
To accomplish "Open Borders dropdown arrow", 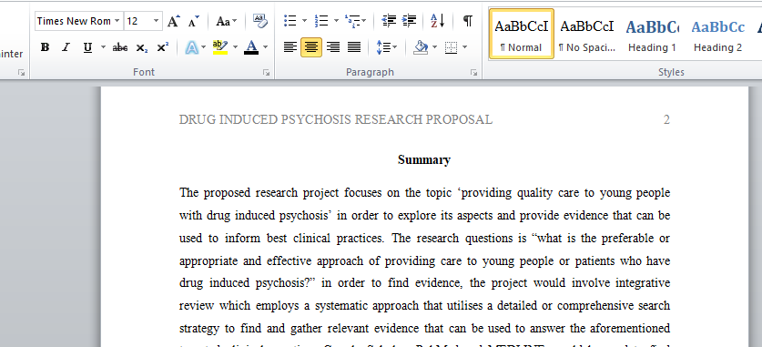I will pyautogui.click(x=465, y=47).
